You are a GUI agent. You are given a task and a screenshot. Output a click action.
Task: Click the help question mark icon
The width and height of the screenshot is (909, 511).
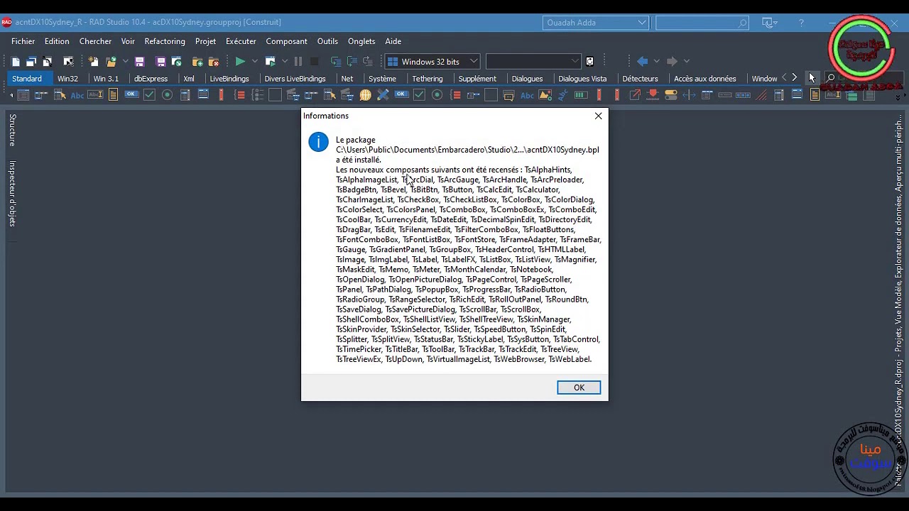[x=801, y=23]
